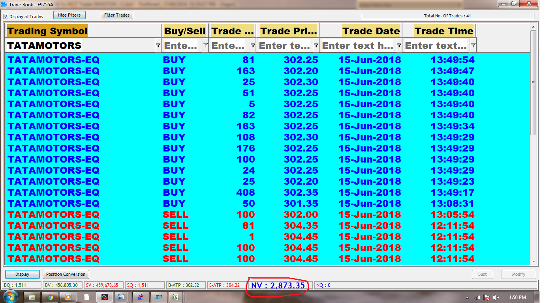Click Total No. Of Trades : 41 label
Screen dimensions: 545x303
click(447, 16)
